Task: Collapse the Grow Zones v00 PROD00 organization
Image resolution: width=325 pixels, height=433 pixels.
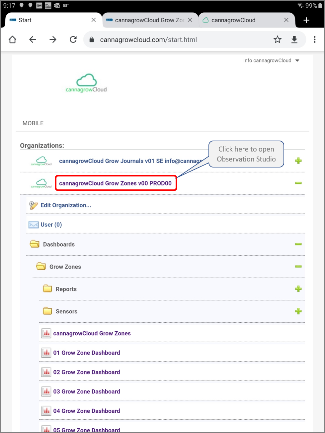Action: [x=298, y=183]
